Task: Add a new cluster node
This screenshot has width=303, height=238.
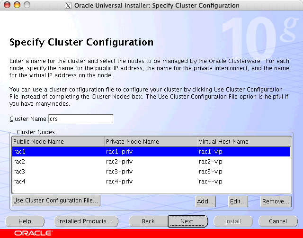Action: click(205, 201)
